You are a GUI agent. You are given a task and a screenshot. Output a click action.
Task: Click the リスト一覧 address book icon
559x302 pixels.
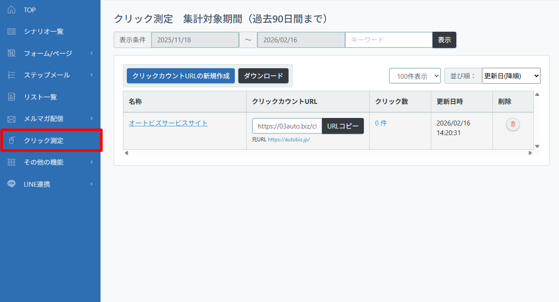click(11, 97)
